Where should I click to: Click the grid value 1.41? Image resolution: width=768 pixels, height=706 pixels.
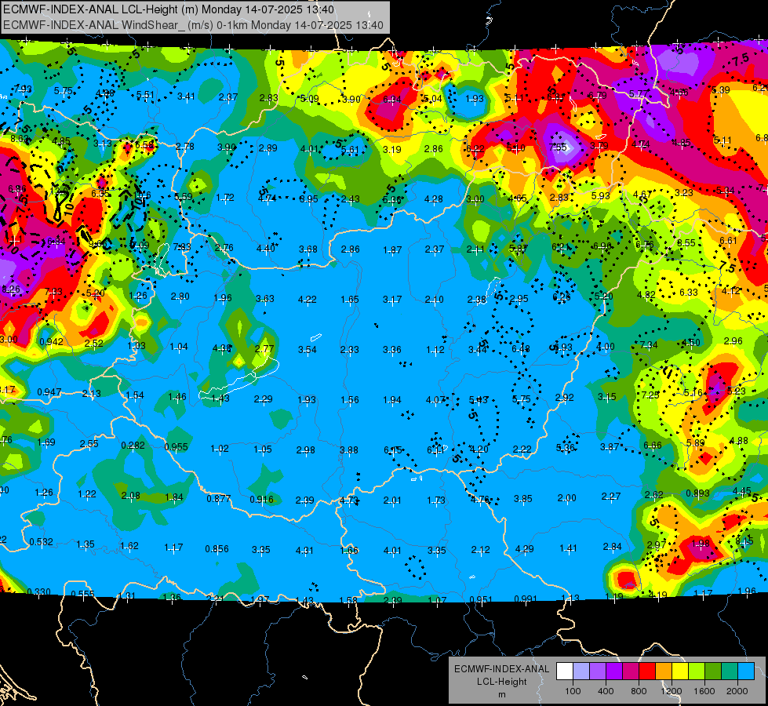click(x=568, y=548)
